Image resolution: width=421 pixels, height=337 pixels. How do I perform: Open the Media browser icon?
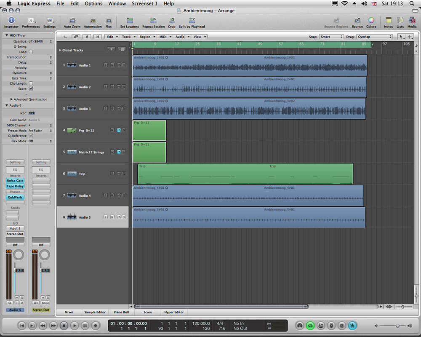412,20
